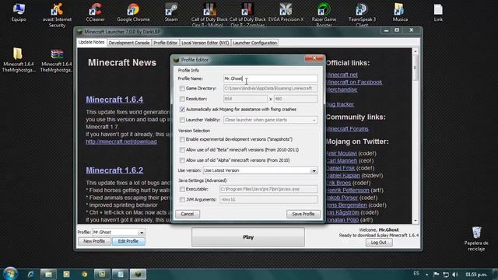Open Windows Explorer from taskbar
The width and height of the screenshot is (498, 280).
(48, 274)
